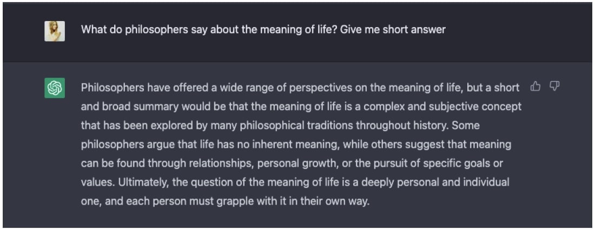This screenshot has width=595, height=230.
Task: Click the user profile avatar picture
Action: click(x=55, y=31)
